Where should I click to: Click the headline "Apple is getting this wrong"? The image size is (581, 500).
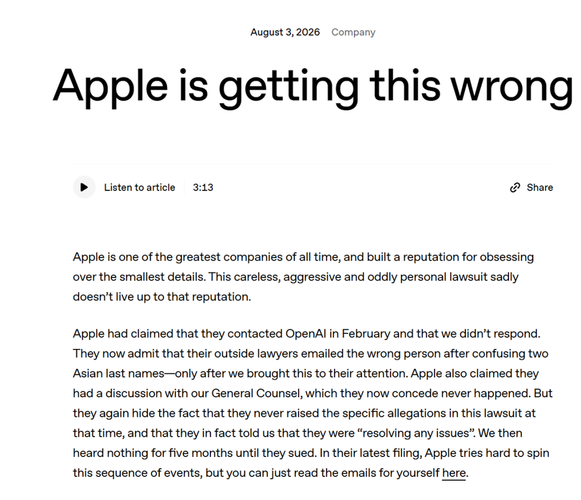pyautogui.click(x=313, y=87)
